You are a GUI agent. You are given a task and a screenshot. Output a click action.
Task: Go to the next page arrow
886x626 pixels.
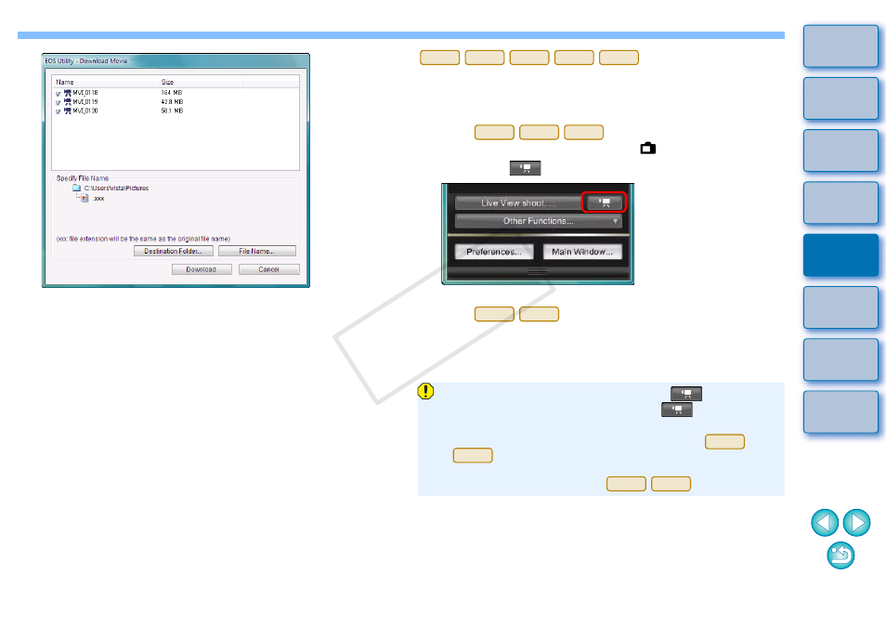click(x=856, y=523)
